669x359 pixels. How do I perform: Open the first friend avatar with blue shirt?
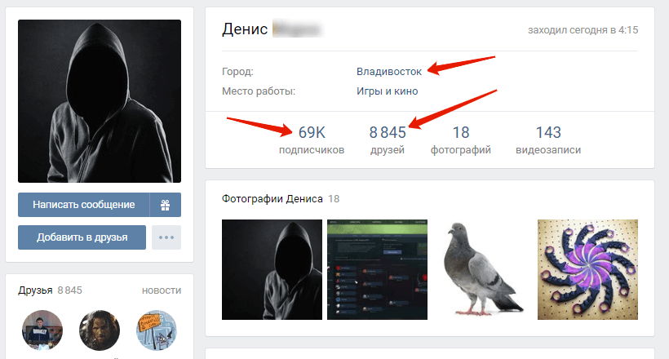tap(42, 330)
